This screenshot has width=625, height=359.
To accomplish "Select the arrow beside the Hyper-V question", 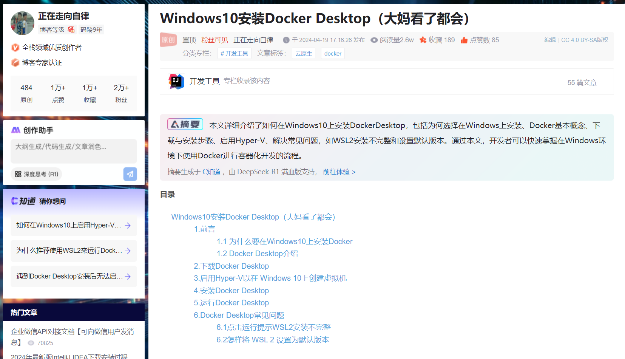I will [128, 226].
